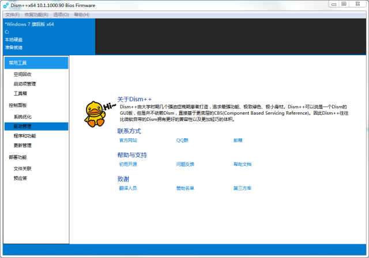The width and height of the screenshot is (369, 258).
Task: Open the 初雨开源 link
Action: click(128, 164)
